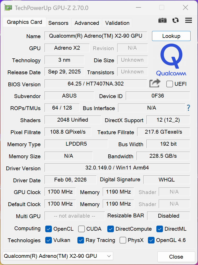Minimize the GPU-Z window
The height and width of the screenshot is (265, 198).
[138, 8]
